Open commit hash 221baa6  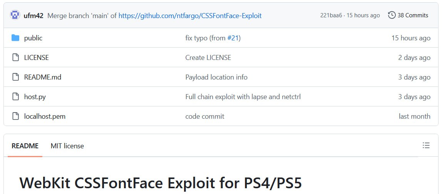coord(331,15)
